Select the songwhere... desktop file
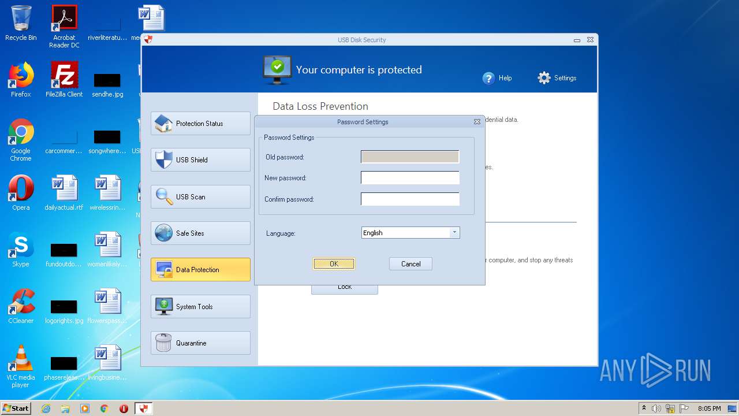This screenshot has width=739, height=416. (x=107, y=141)
